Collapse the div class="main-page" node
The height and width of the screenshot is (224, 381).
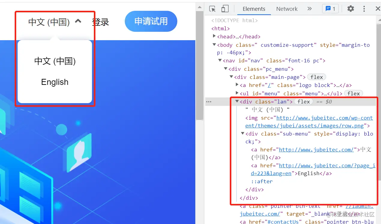click(231, 77)
